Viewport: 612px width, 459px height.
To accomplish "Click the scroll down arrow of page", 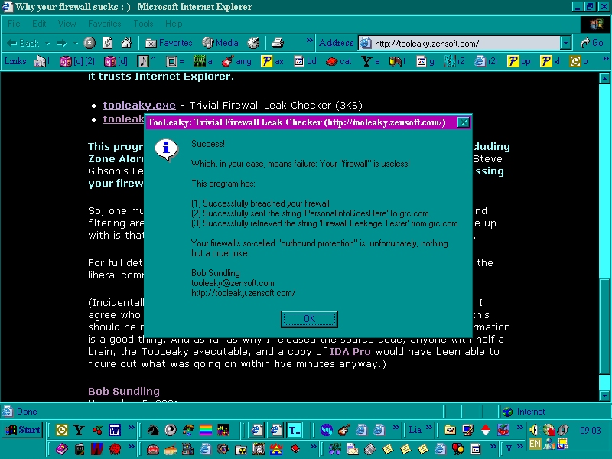I will pos(604,396).
